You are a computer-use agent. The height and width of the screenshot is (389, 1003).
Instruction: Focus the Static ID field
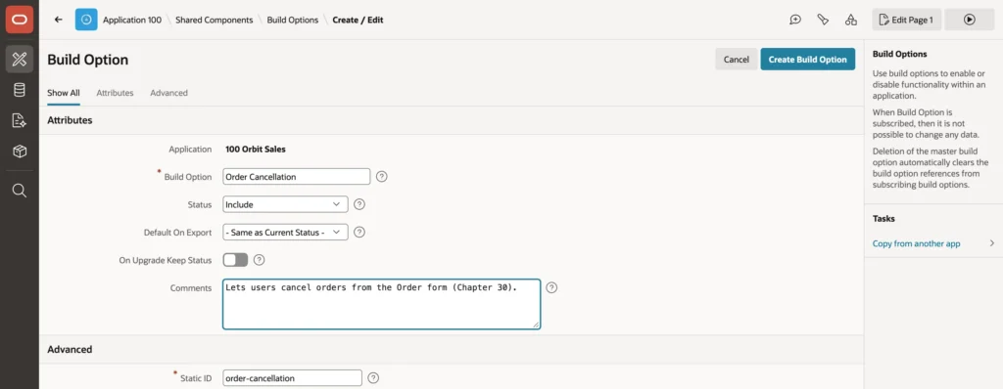point(292,378)
